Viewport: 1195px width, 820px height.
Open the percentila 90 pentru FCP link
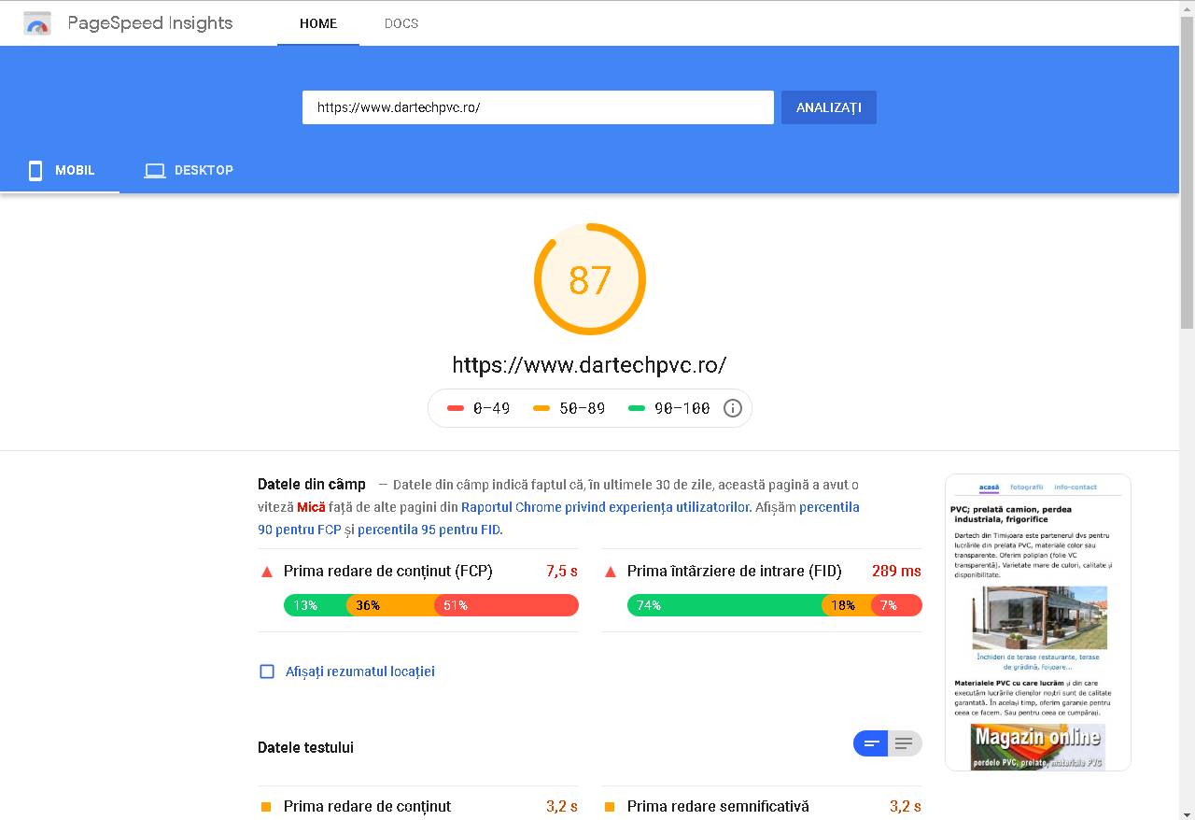point(558,518)
